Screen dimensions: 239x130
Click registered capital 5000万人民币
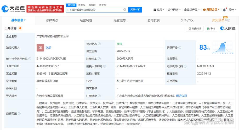[x=125, y=59]
